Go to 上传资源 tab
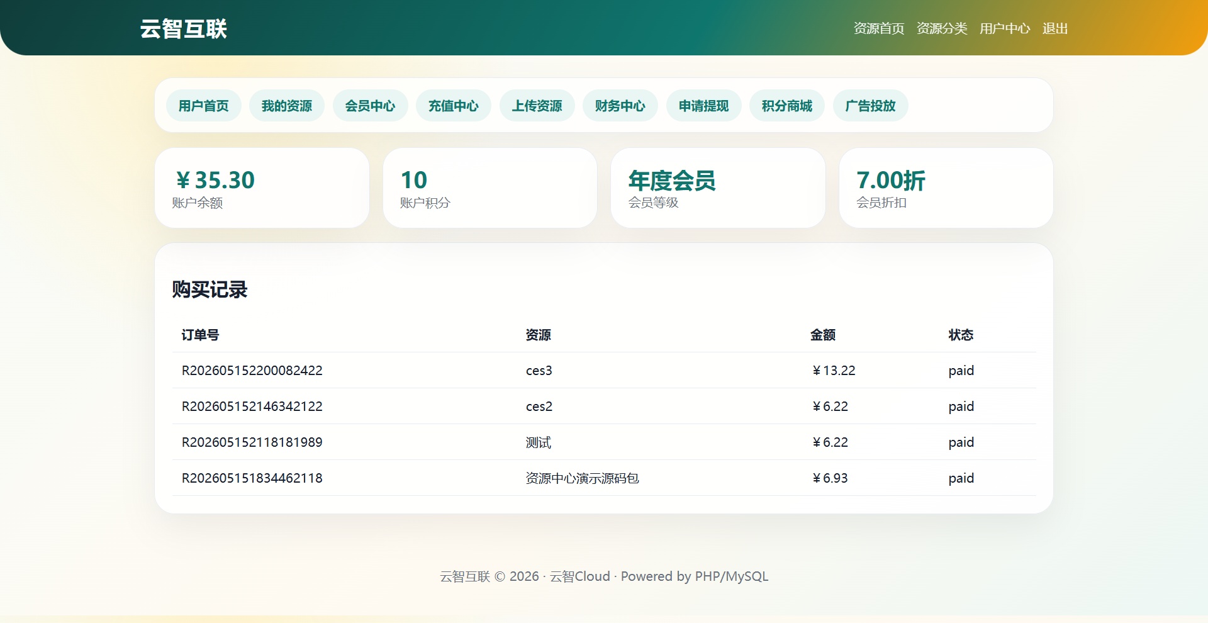1208x623 pixels. click(537, 105)
